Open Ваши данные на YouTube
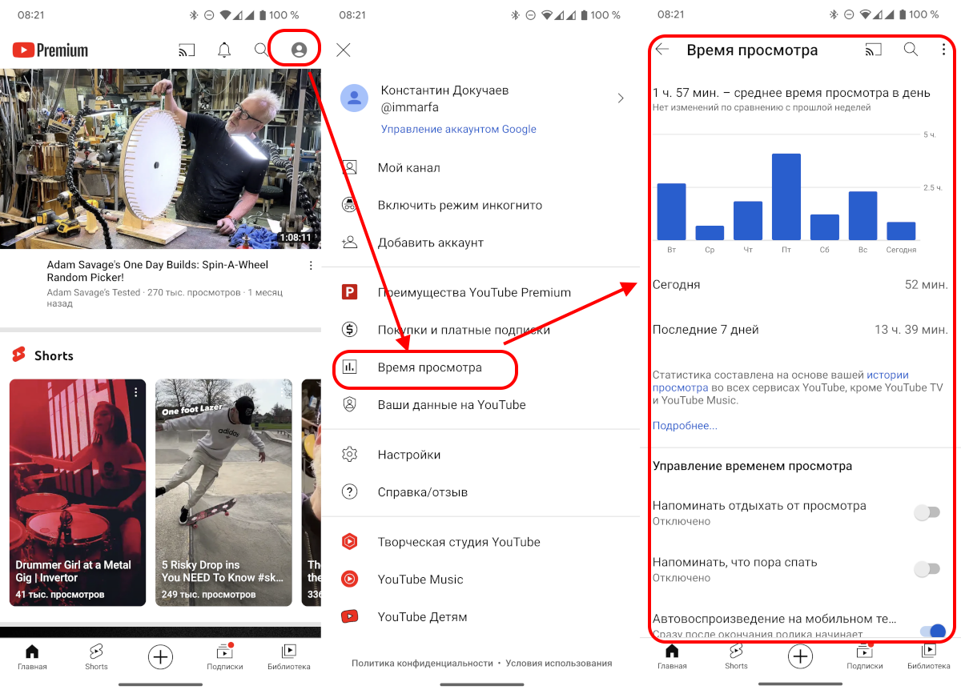 (x=480, y=405)
